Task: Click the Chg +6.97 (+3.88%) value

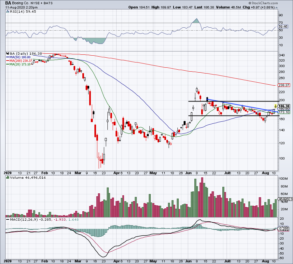Action: [258, 7]
